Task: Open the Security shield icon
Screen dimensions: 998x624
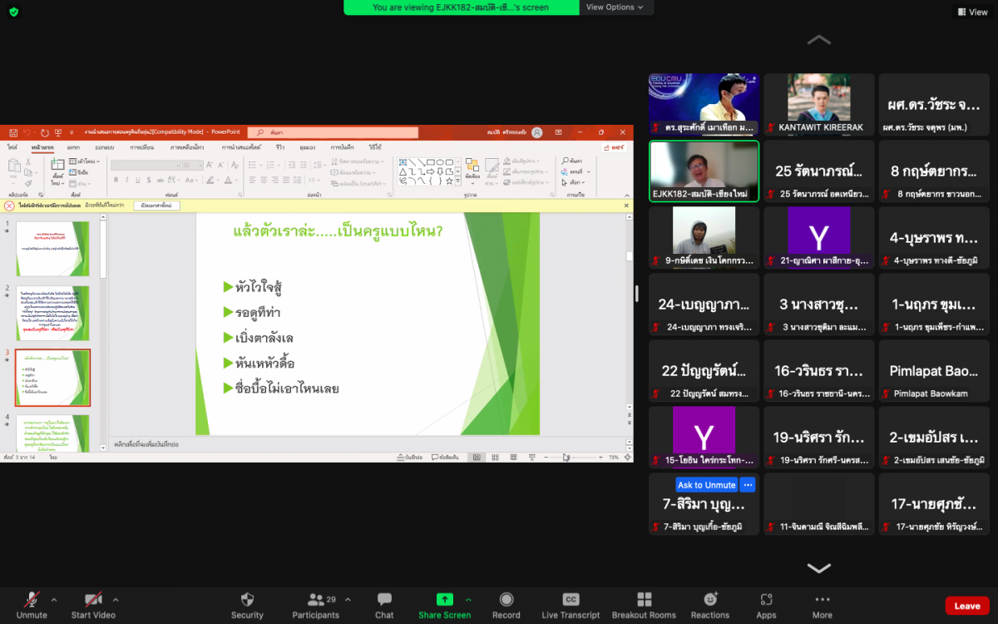Action: 247,600
